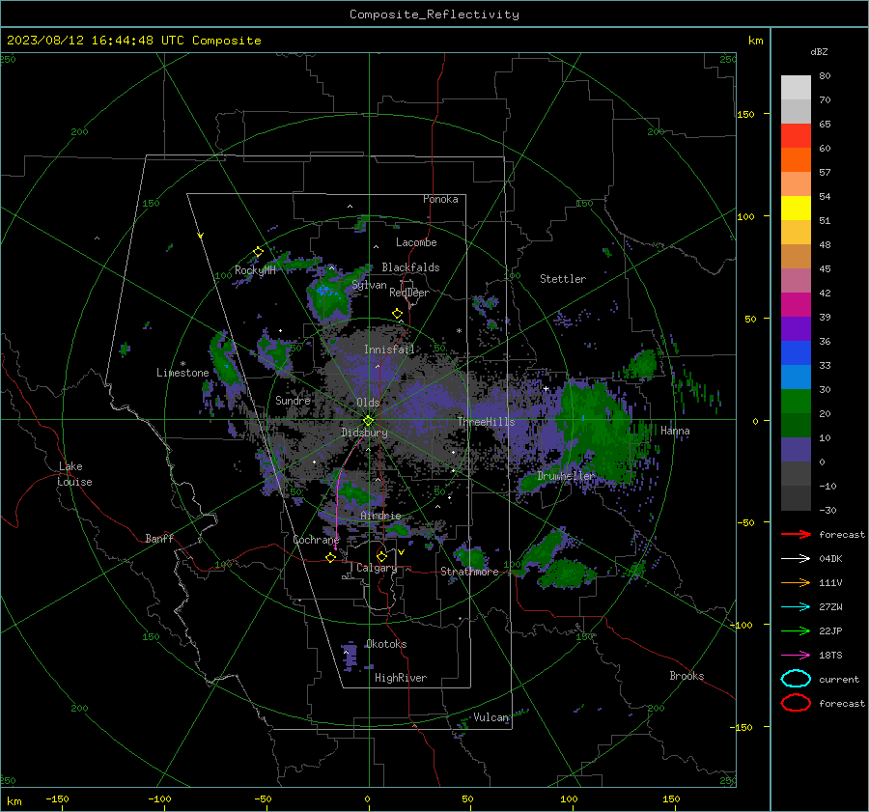Click the purple 39–36 dBZ color swatch
The image size is (869, 812).
click(796, 329)
